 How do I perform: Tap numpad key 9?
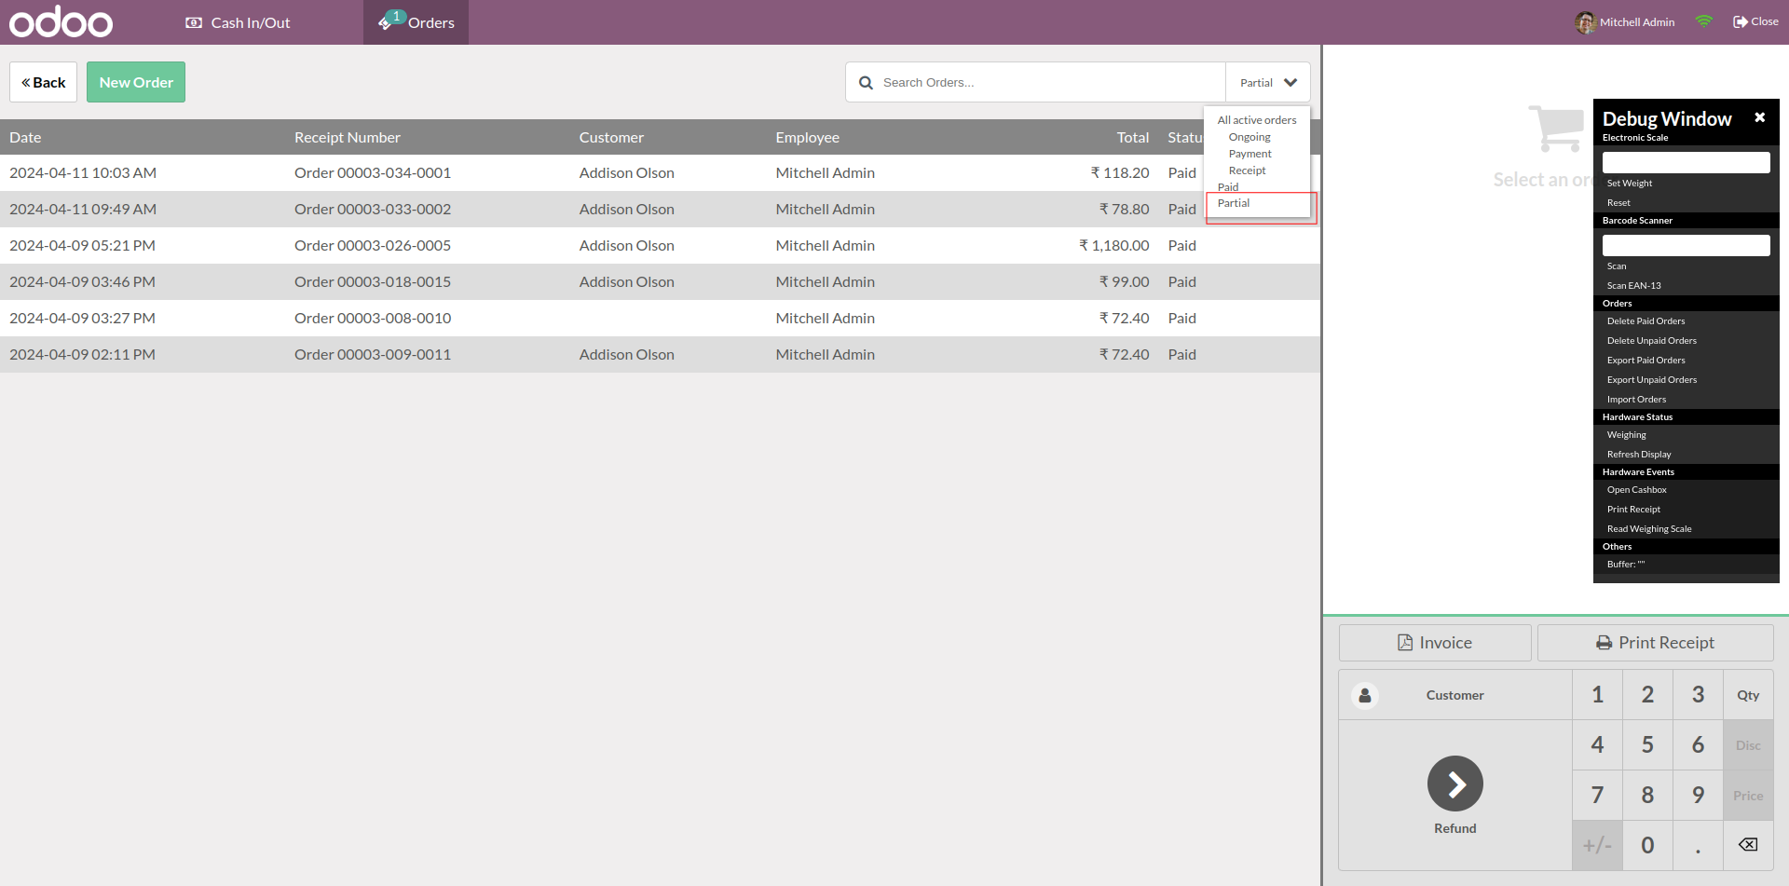(1698, 796)
